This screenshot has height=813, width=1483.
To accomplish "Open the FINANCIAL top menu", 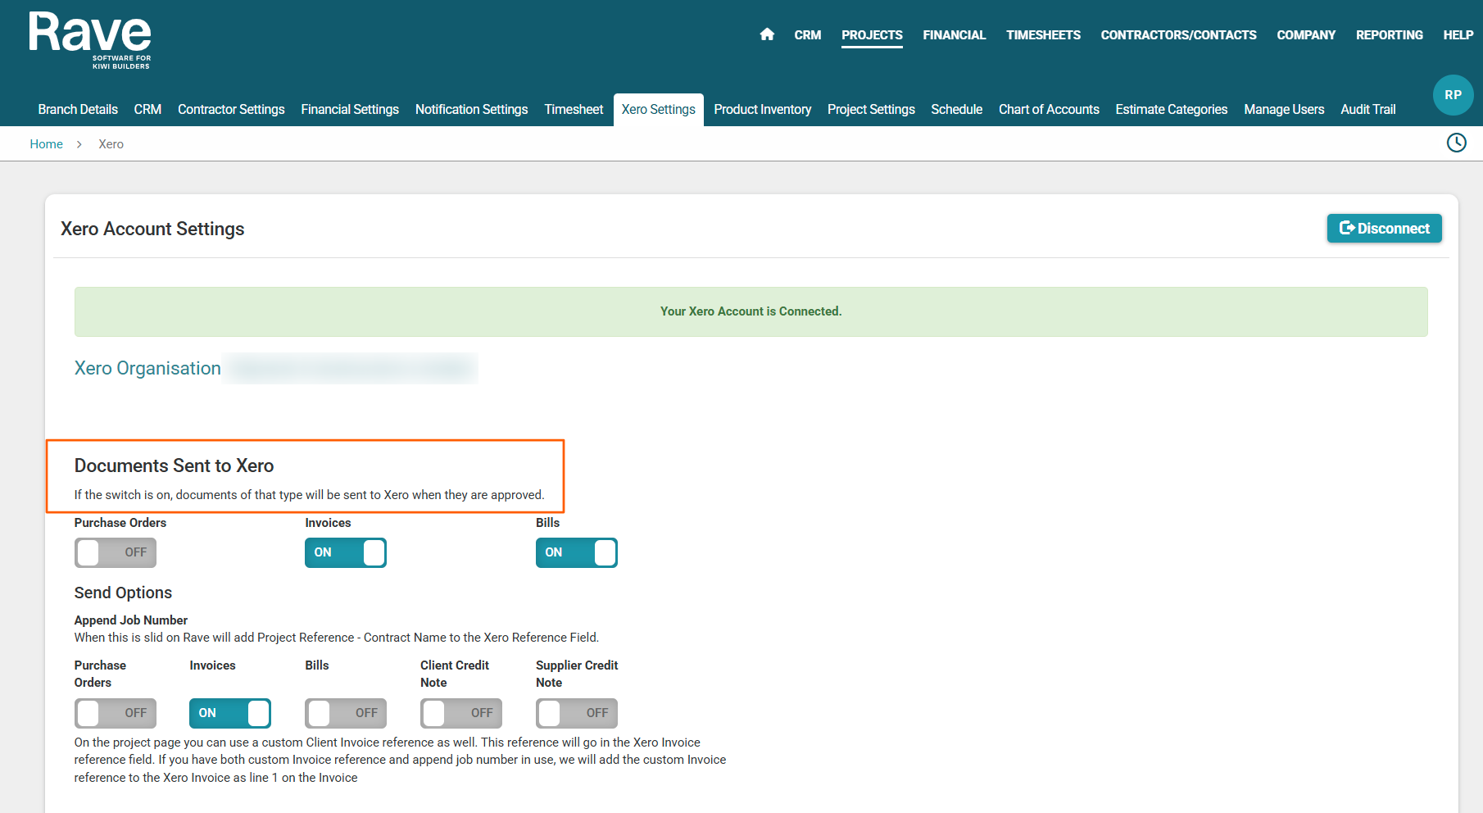I will (955, 35).
